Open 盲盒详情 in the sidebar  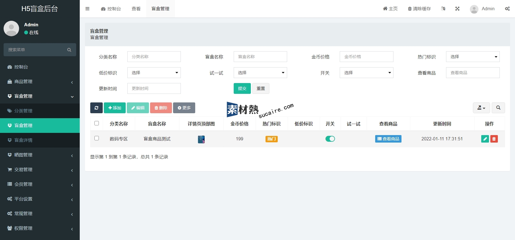point(40,140)
